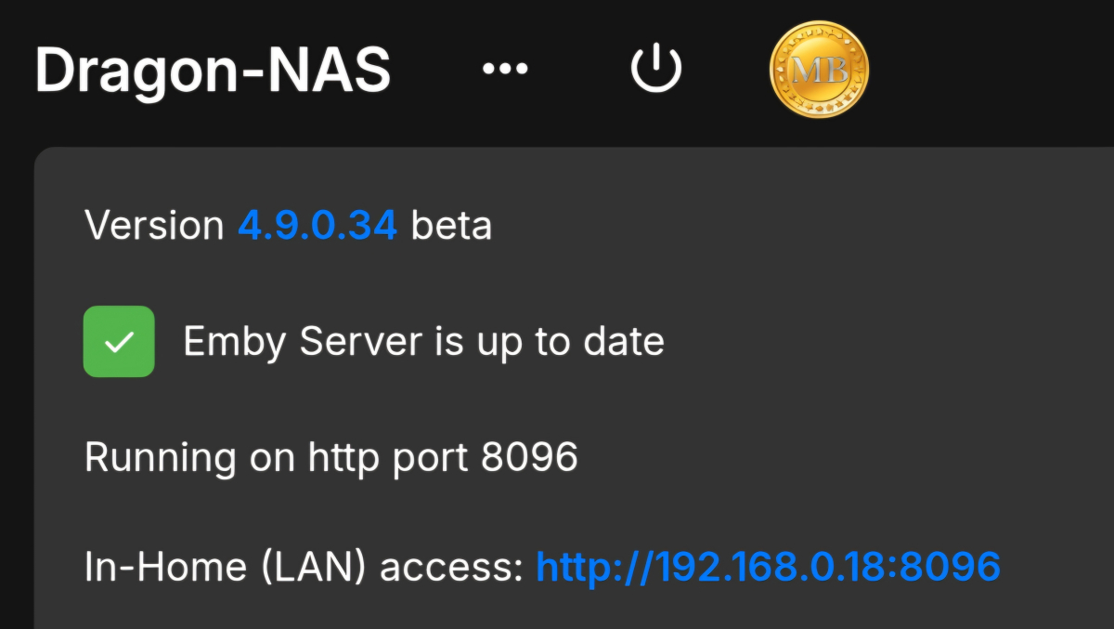Screen dimensions: 1114x629
Task: Click the Dragon-NAS server name heading
Action: click(x=213, y=70)
